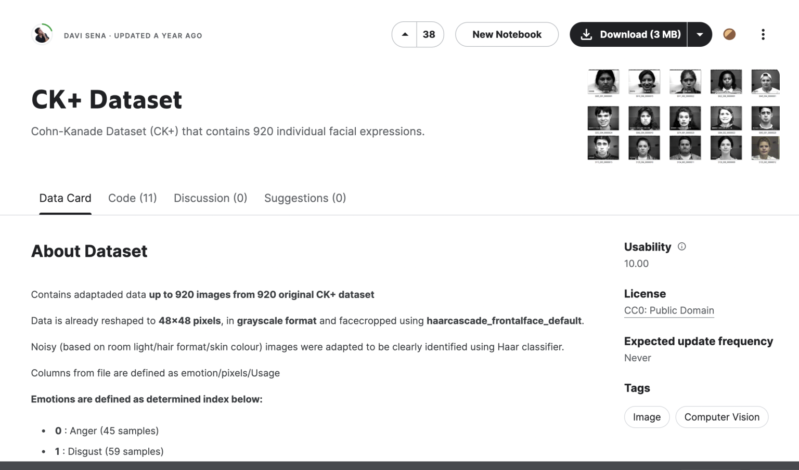The width and height of the screenshot is (799, 470).
Task: Click the Image tag chip
Action: click(x=647, y=417)
